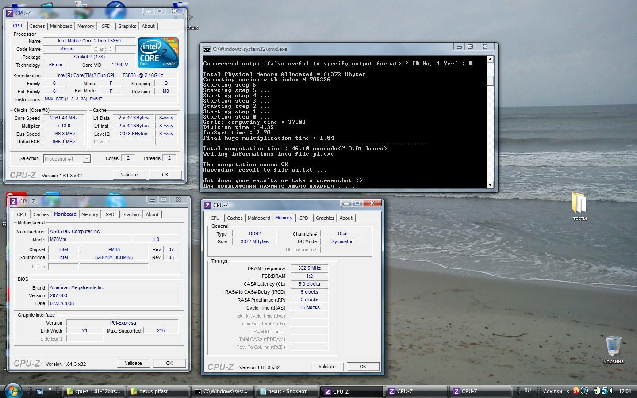Switch to Caches tab in CPU window
This screenshot has height=398, width=637.
37,26
